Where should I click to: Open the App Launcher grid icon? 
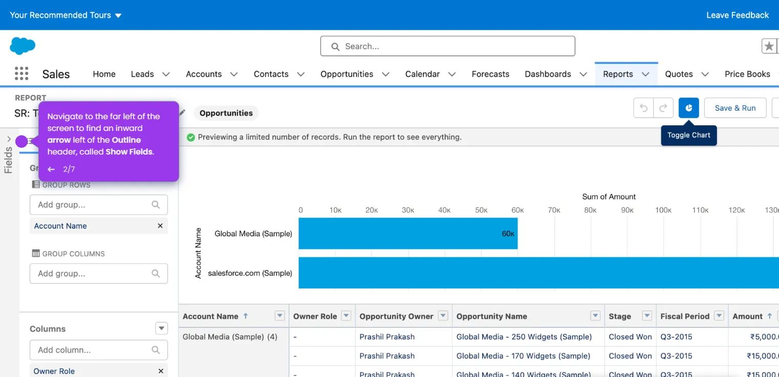[x=21, y=74]
